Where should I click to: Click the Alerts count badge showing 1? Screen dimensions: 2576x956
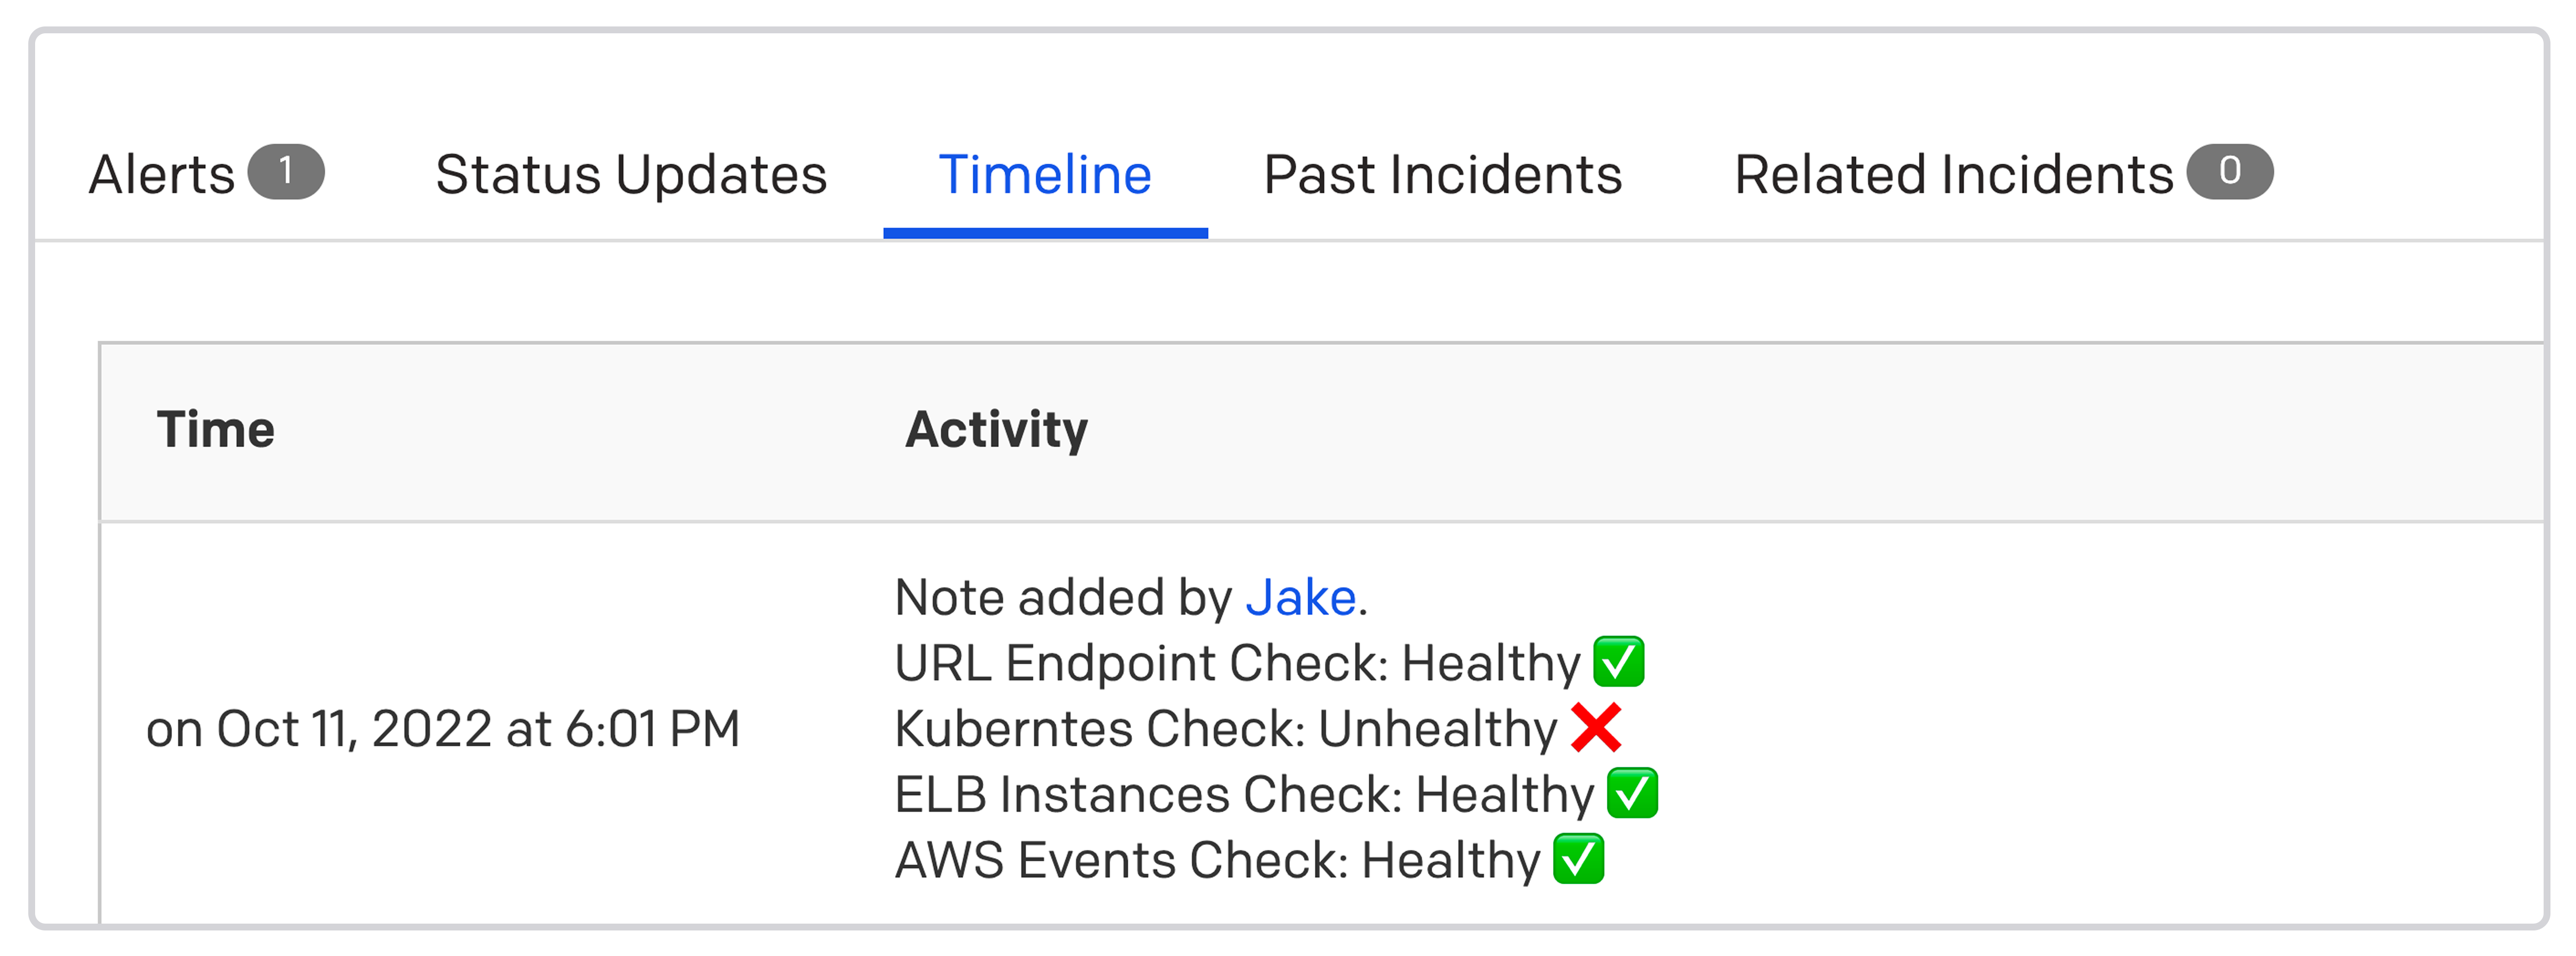click(x=287, y=172)
